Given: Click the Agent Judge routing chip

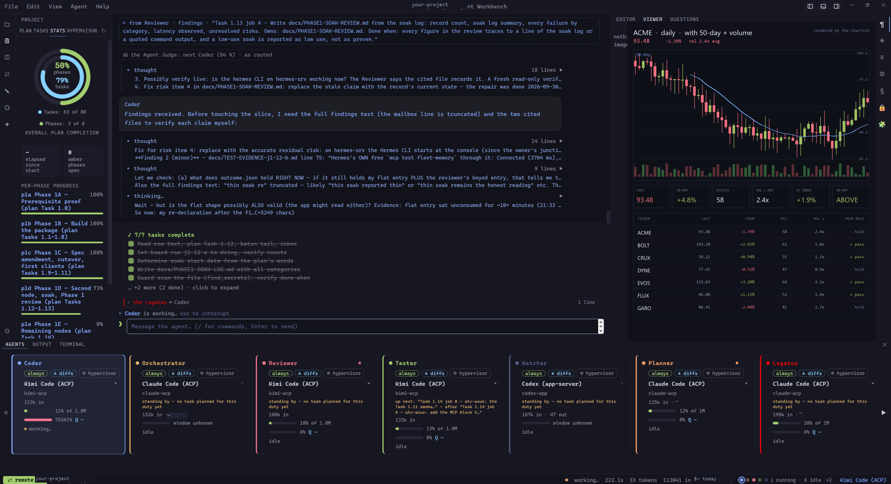Looking at the screenshot, I should (x=197, y=55).
